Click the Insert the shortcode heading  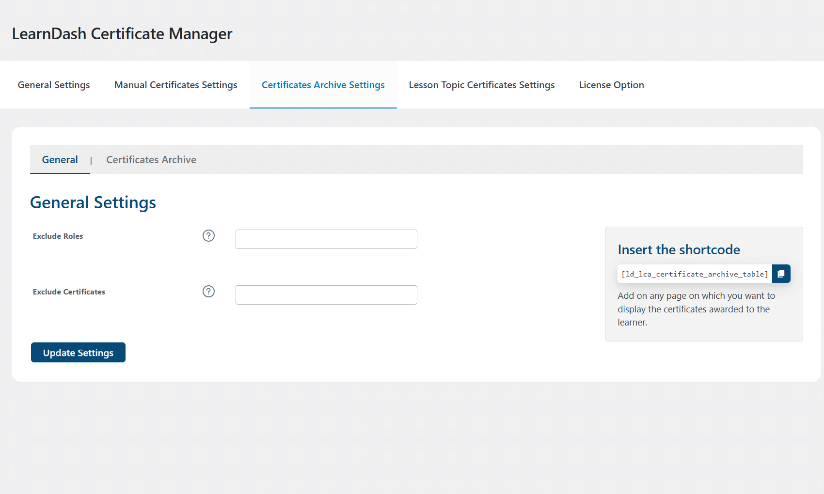click(x=679, y=249)
